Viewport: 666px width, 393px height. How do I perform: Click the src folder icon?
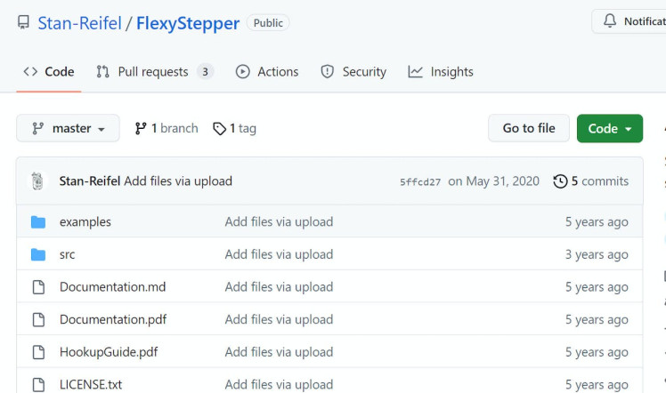coord(38,255)
